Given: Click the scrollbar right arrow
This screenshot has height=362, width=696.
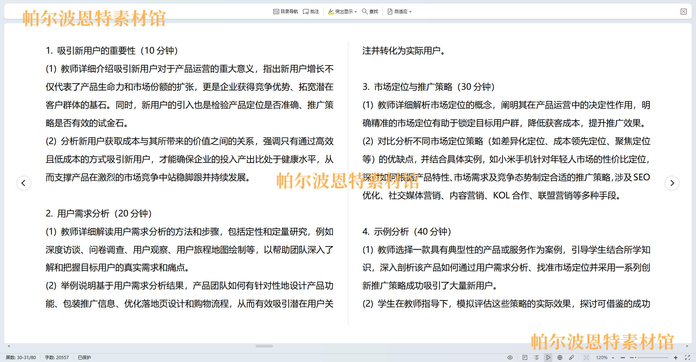Looking at the screenshot, I should 687,346.
